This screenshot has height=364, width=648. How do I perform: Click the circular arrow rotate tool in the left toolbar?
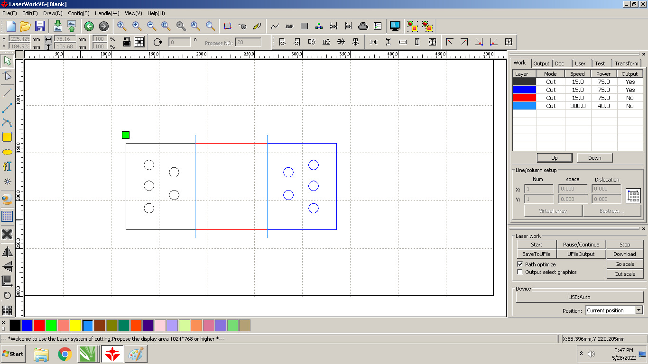click(x=7, y=296)
